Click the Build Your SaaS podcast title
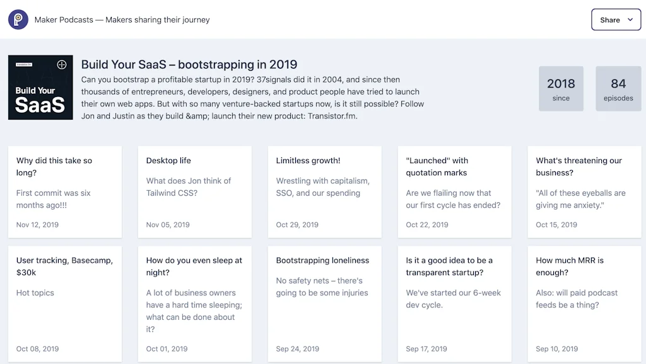The height and width of the screenshot is (364, 646). 189,64
